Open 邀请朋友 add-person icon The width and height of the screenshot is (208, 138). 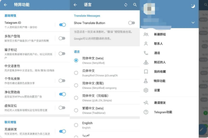click(146, 103)
